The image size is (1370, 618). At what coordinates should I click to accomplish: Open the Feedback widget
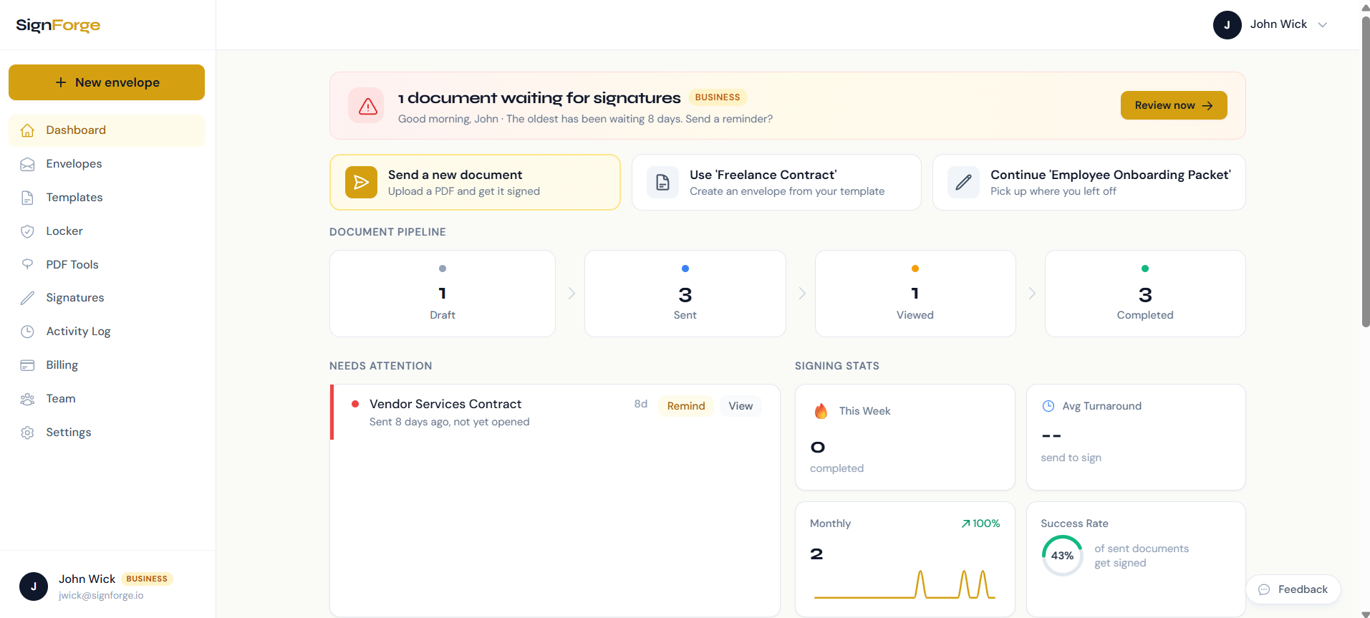pos(1293,589)
